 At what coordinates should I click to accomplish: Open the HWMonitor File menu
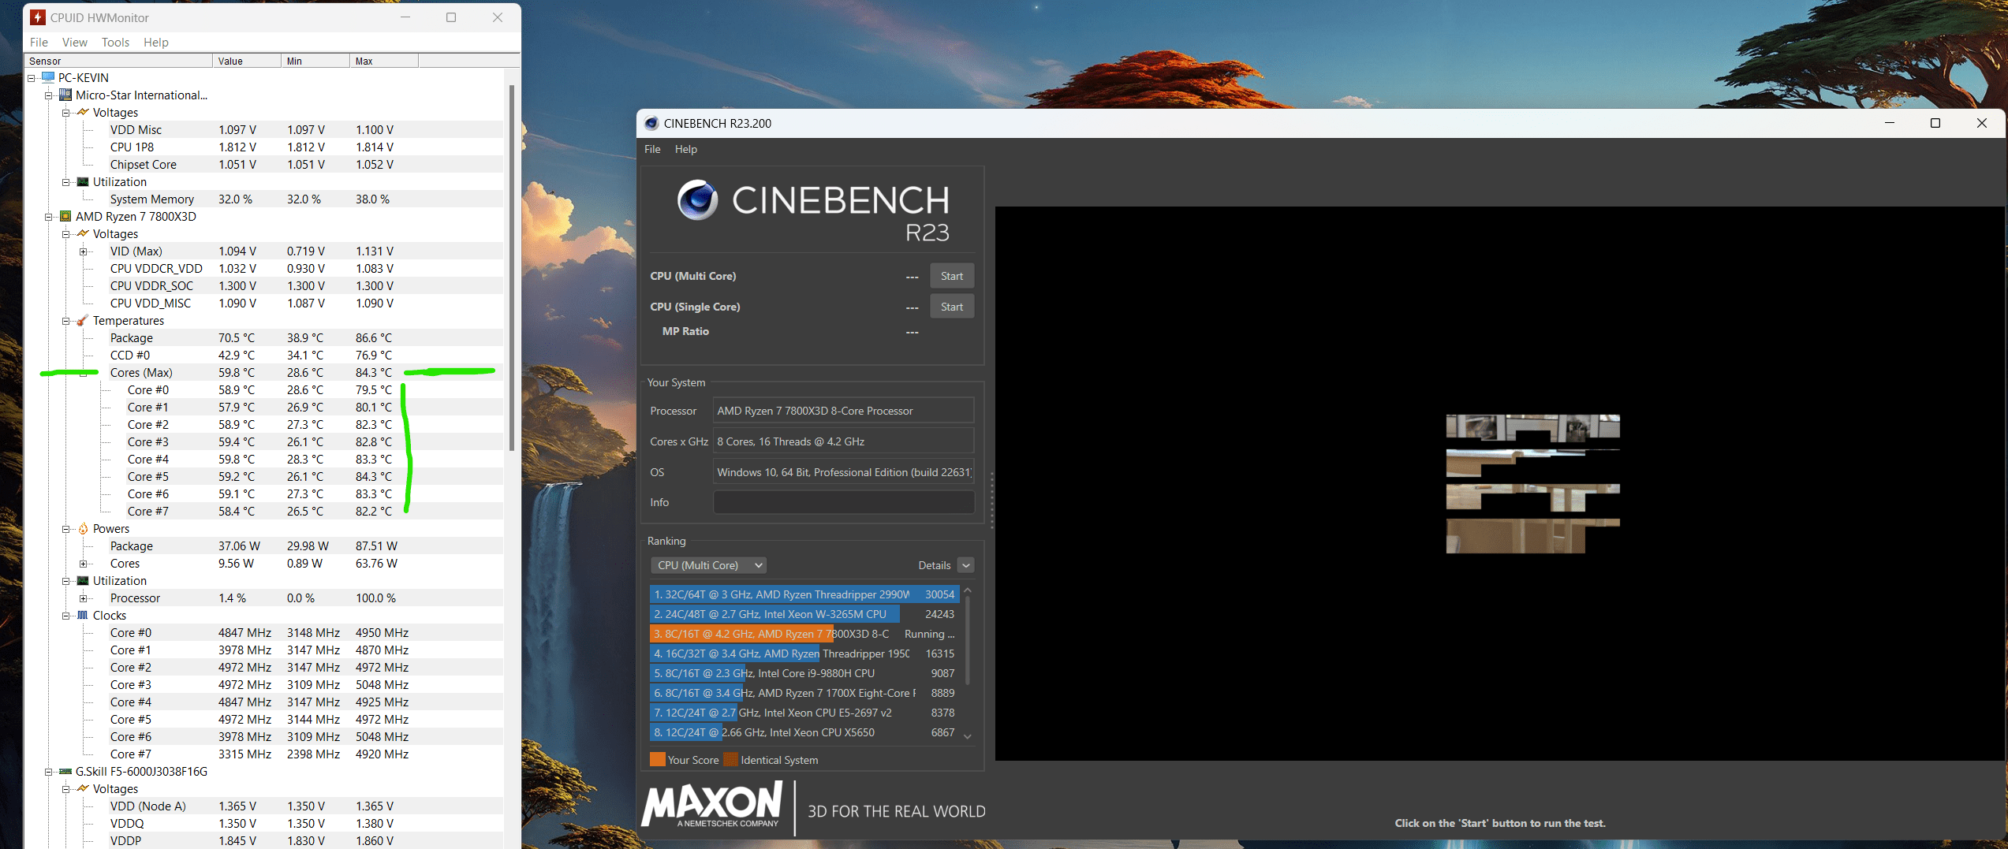click(39, 43)
